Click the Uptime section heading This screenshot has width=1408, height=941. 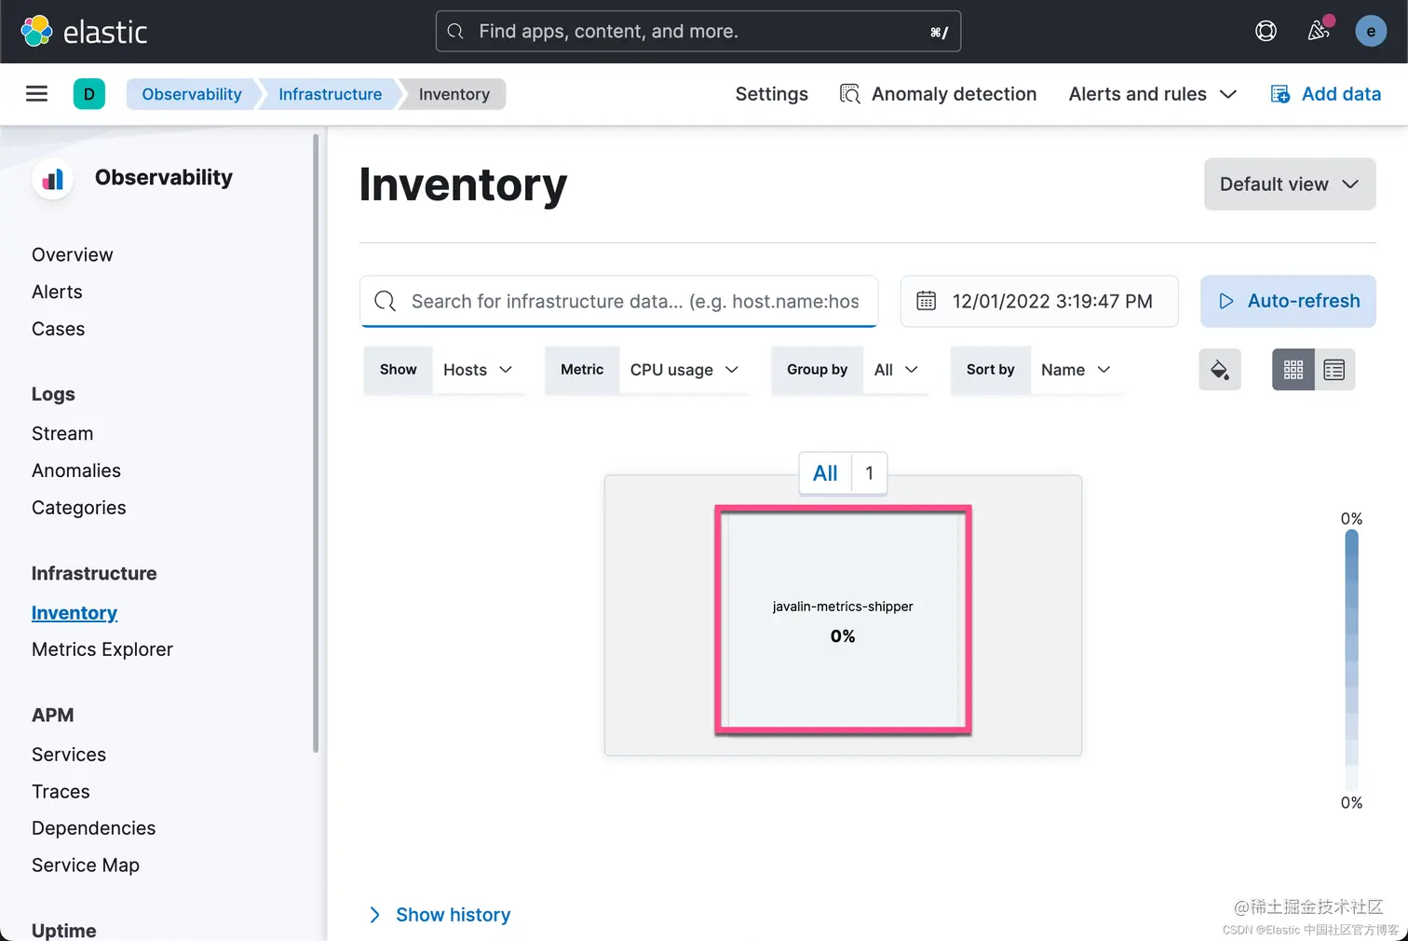click(64, 930)
